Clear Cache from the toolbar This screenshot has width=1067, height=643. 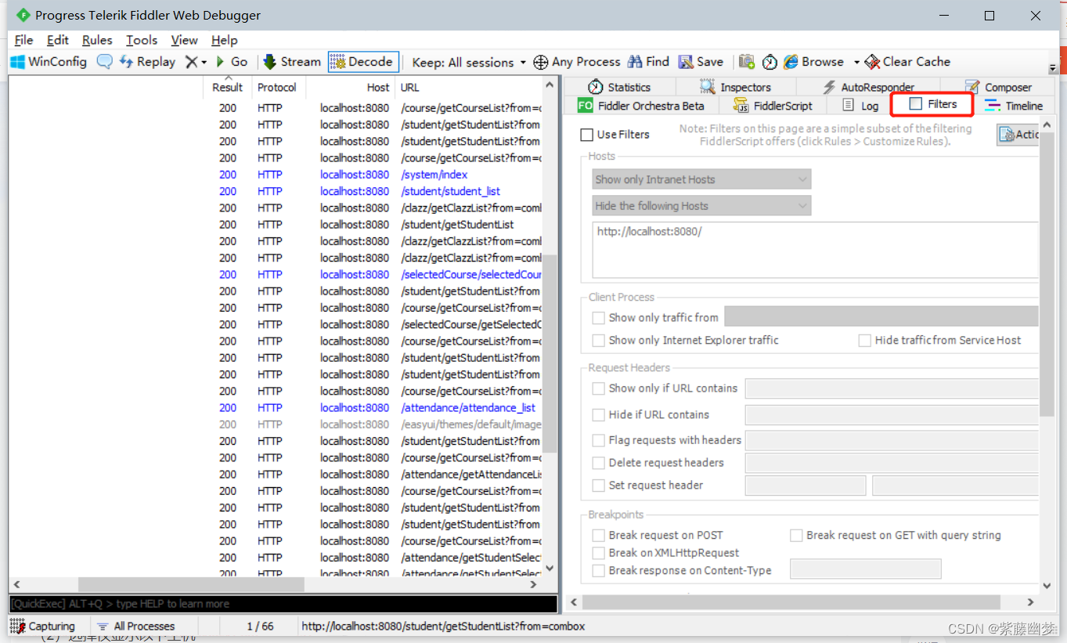tap(907, 62)
